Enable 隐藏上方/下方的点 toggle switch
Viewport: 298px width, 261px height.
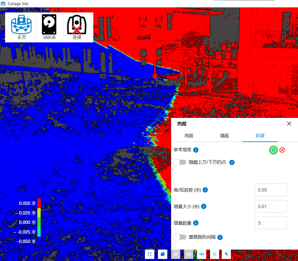(180, 162)
